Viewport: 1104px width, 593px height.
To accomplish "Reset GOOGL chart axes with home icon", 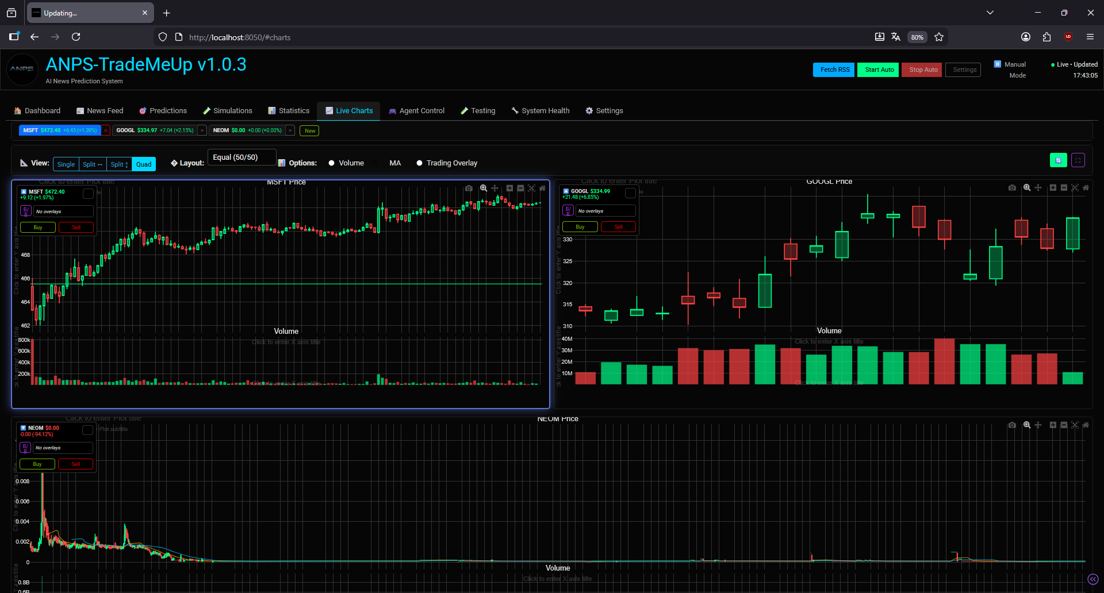I will [1086, 188].
